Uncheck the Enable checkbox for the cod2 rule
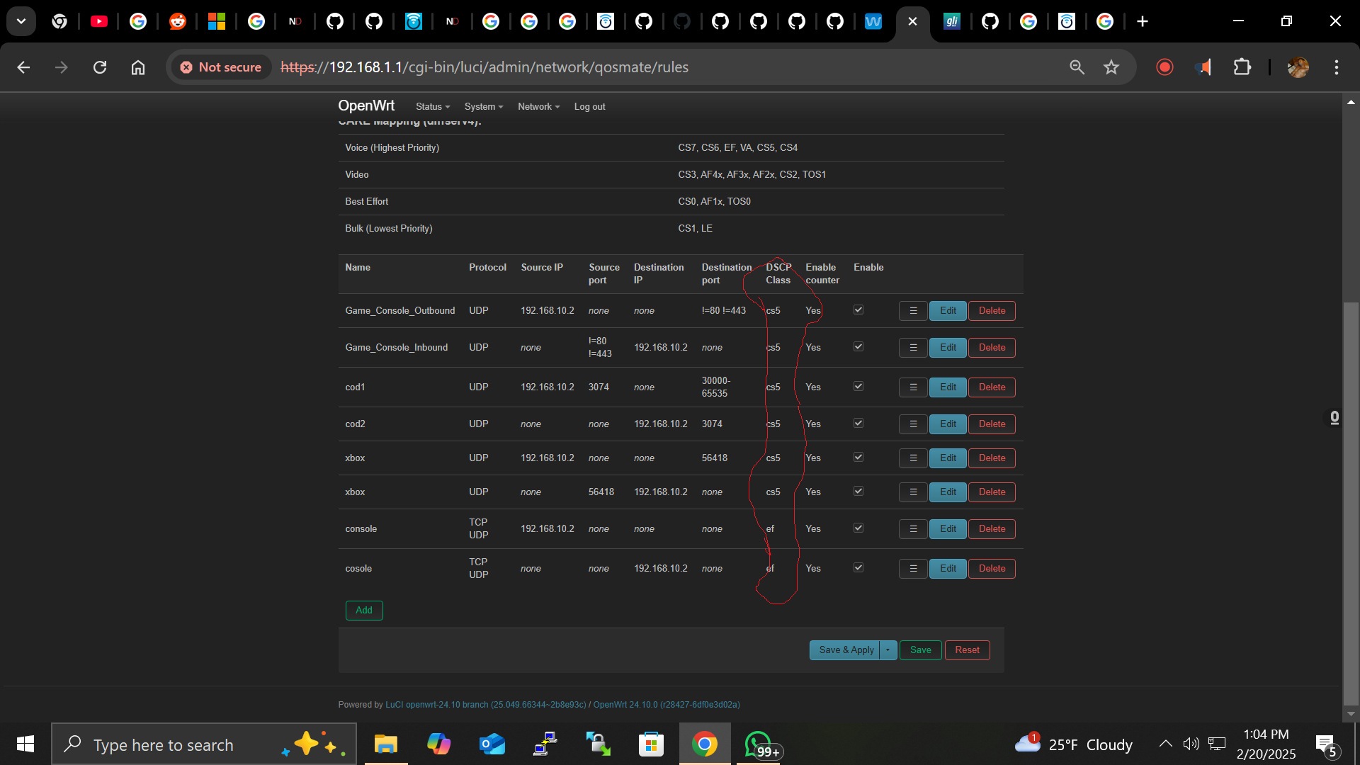Viewport: 1360px width, 765px height. 858,423
